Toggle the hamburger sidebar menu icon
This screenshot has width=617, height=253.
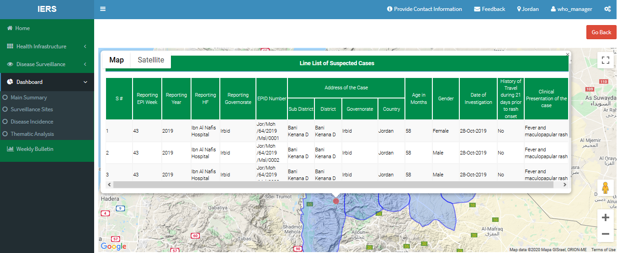tap(103, 9)
